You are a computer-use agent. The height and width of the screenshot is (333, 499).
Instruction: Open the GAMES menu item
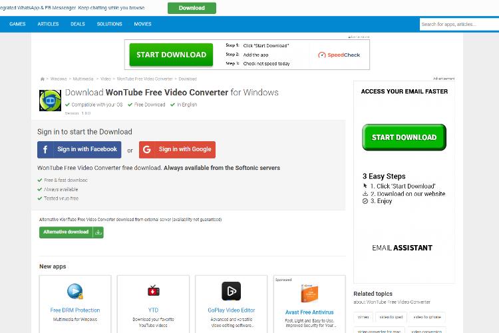17,24
